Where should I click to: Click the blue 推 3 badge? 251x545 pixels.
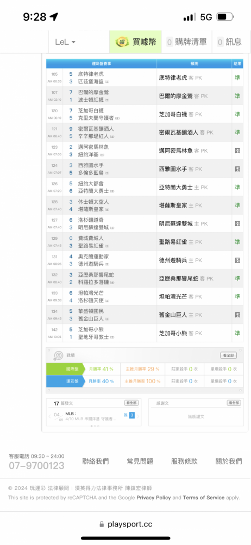pyautogui.click(x=129, y=415)
